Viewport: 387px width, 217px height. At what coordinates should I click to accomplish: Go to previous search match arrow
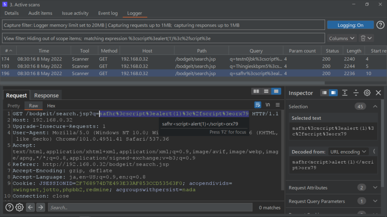pyautogui.click(x=30, y=207)
